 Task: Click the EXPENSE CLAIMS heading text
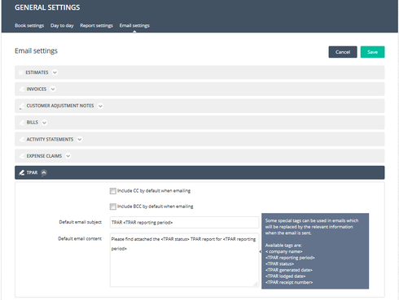click(44, 156)
